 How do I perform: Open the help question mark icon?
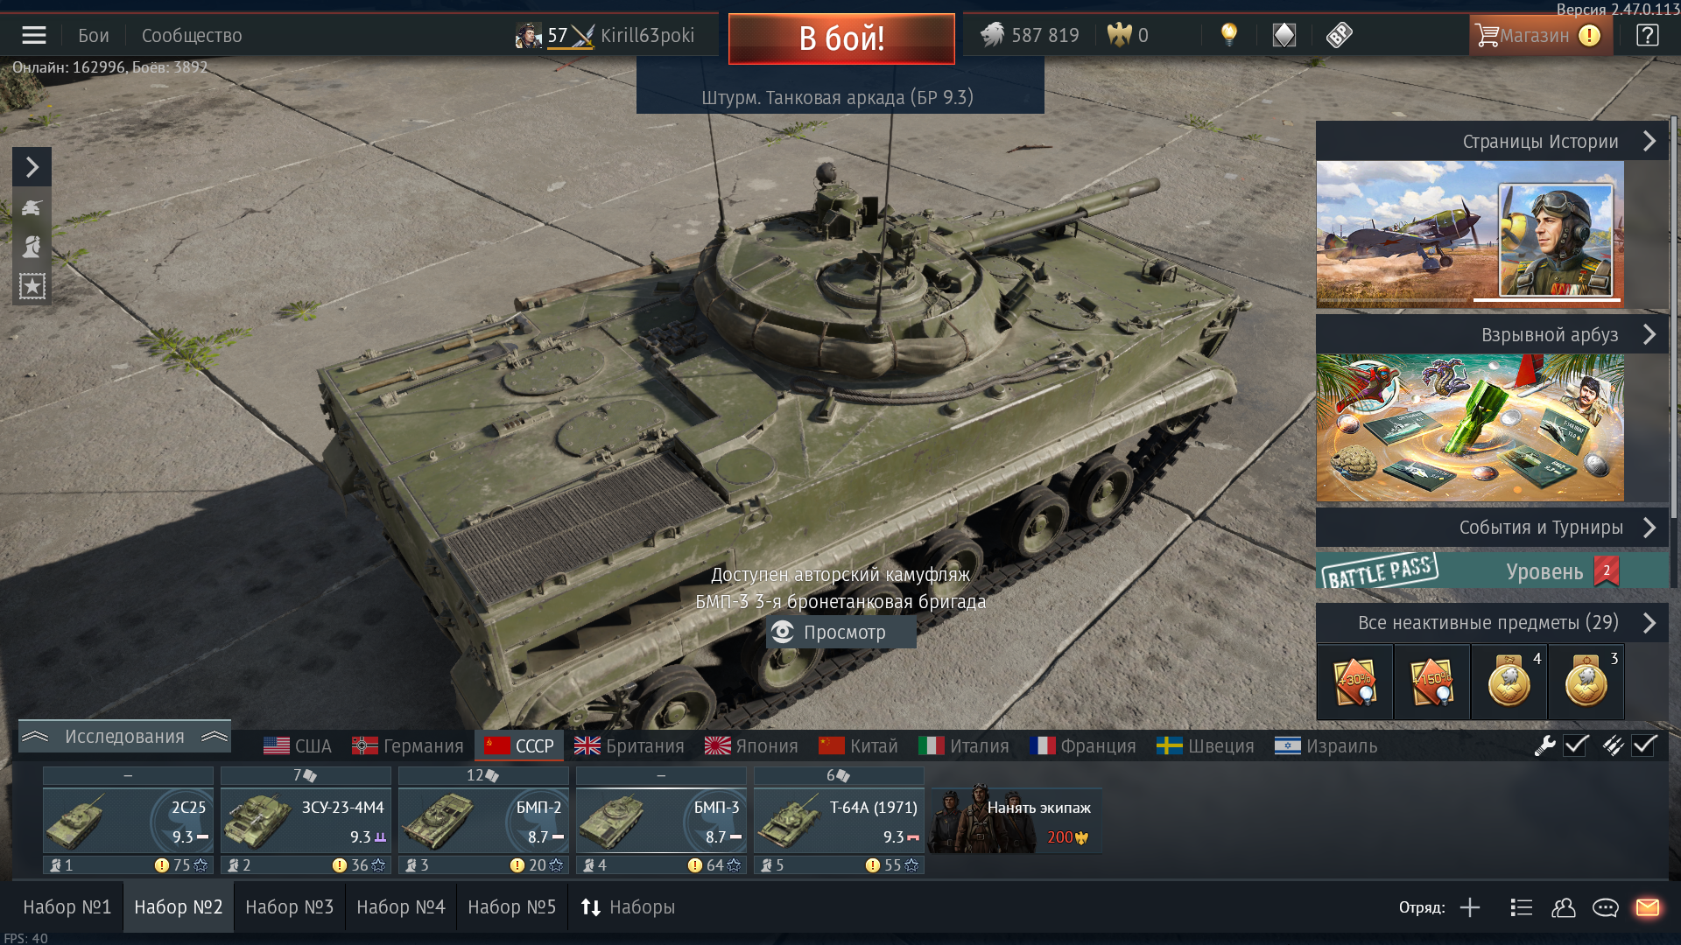[x=1647, y=35]
